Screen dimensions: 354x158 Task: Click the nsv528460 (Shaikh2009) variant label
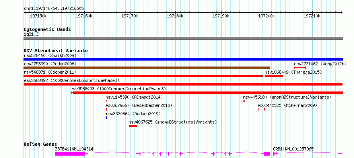[51, 55]
